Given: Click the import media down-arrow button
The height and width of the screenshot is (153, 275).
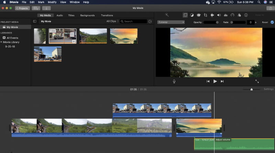Looking at the screenshot, I should tap(46, 8).
